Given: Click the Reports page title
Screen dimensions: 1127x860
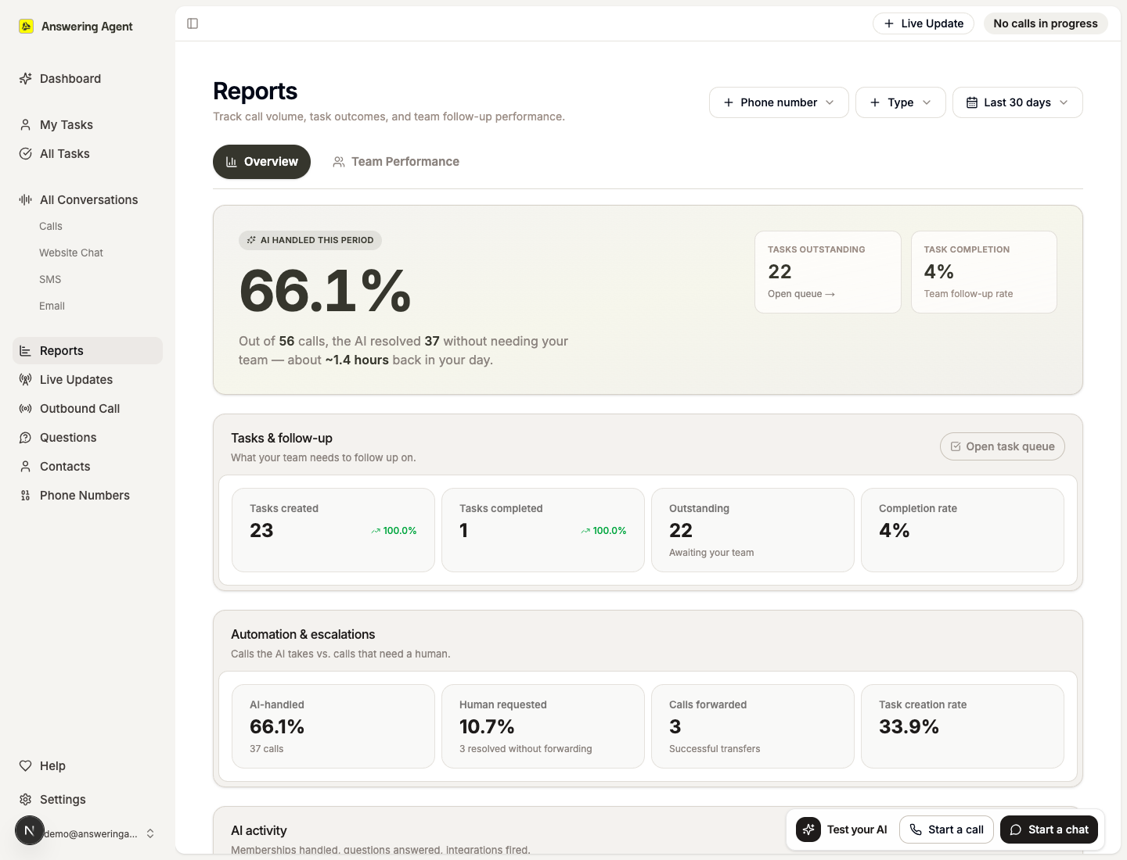Looking at the screenshot, I should (255, 91).
